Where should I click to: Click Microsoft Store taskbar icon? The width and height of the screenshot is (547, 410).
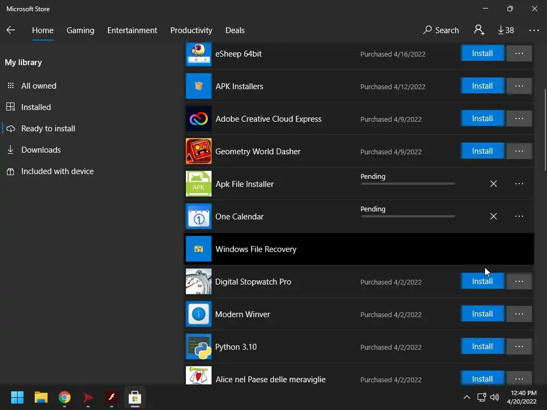(x=135, y=397)
